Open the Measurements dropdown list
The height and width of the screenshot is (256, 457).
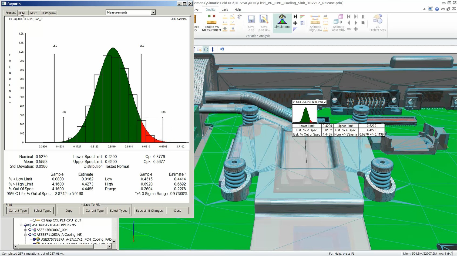coord(153,12)
